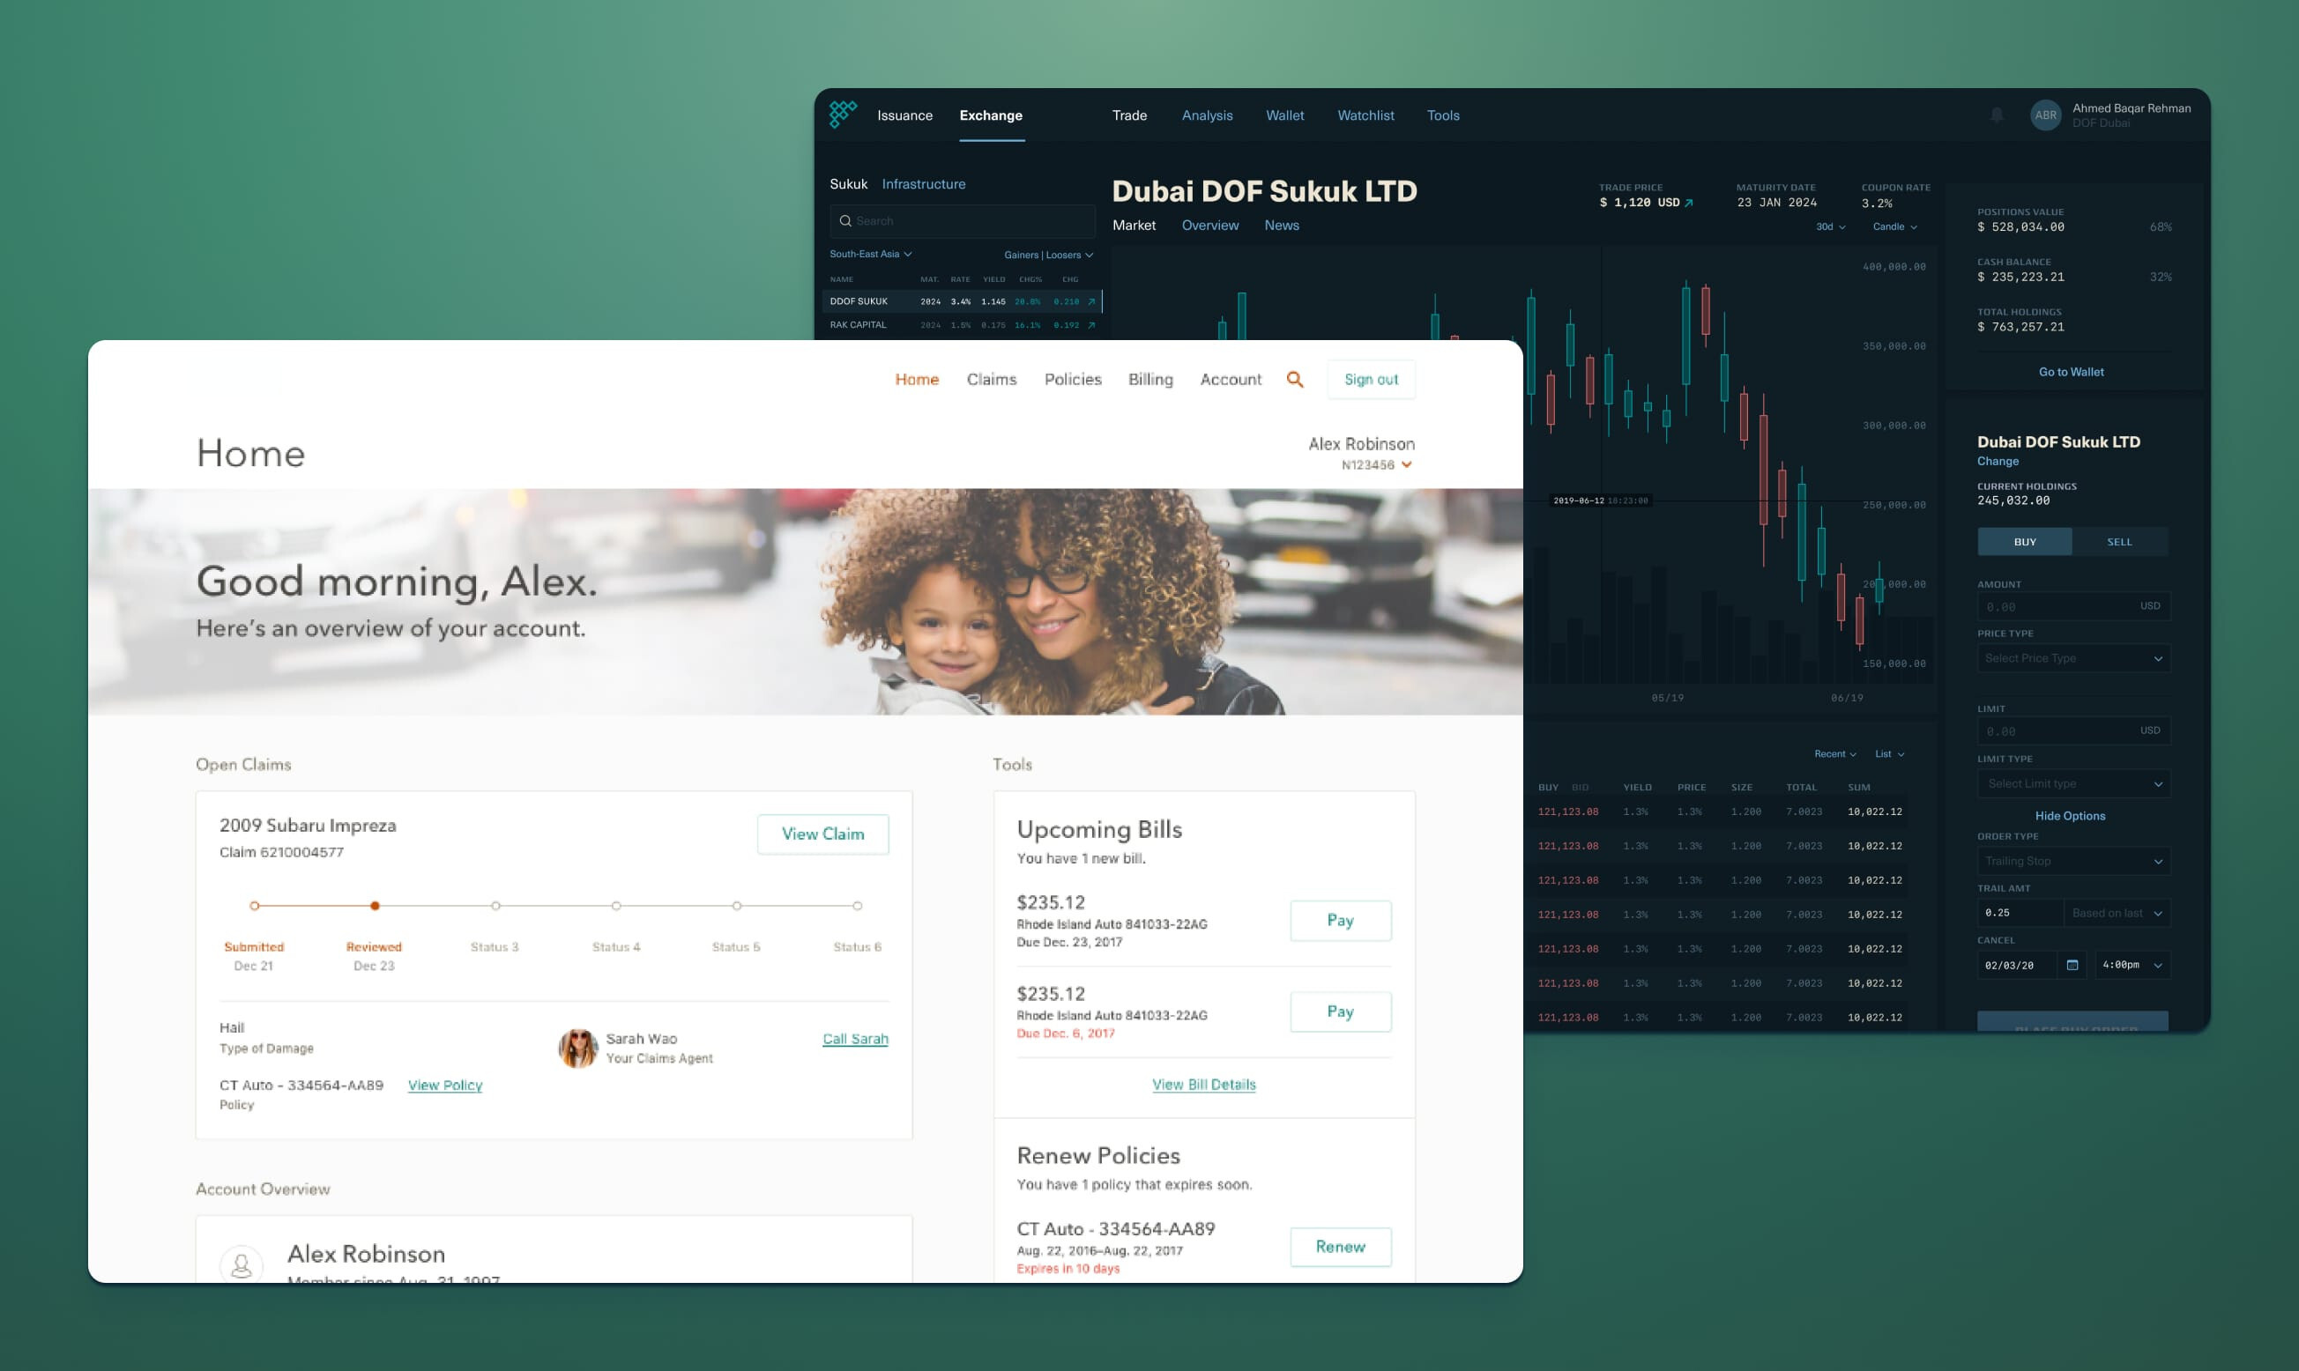Image resolution: width=2299 pixels, height=1371 pixels.
Task: Click View Bill Details link
Action: (x=1203, y=1084)
